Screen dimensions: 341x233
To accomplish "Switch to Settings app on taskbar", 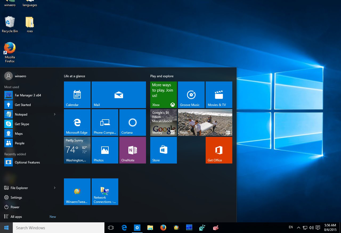I will 137,228.
